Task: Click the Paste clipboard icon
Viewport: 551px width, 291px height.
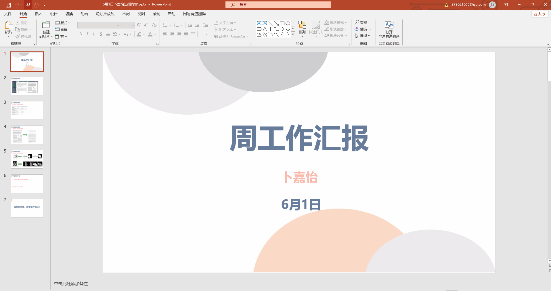Action: click(x=9, y=26)
